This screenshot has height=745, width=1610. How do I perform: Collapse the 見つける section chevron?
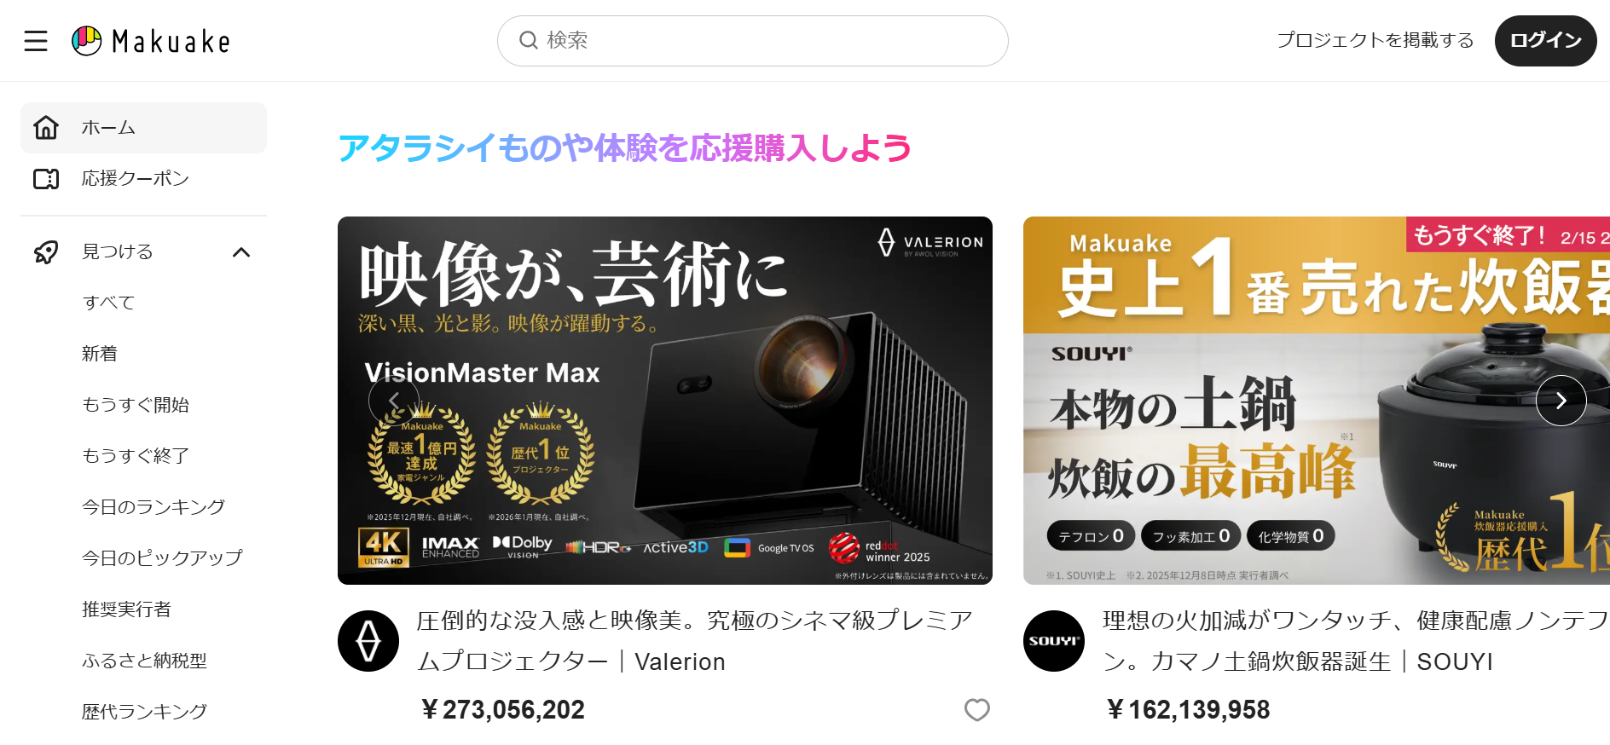click(241, 252)
